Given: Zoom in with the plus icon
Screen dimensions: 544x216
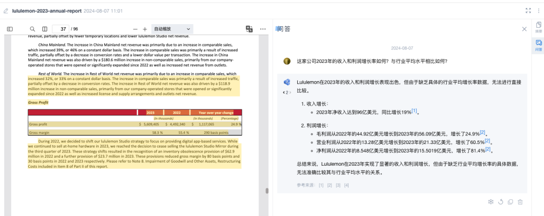Looking at the screenshot, I should 145,29.
